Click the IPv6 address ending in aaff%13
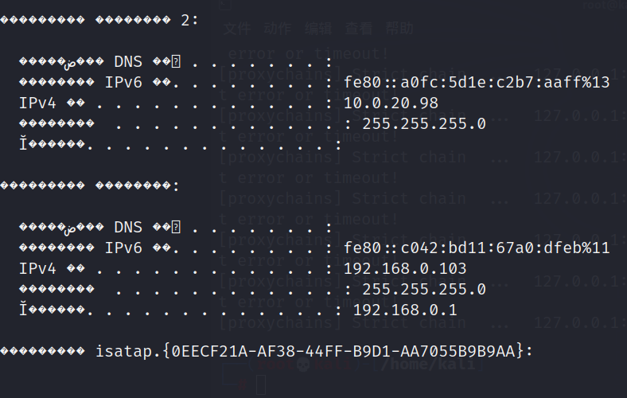Image resolution: width=627 pixels, height=398 pixels. [477, 82]
